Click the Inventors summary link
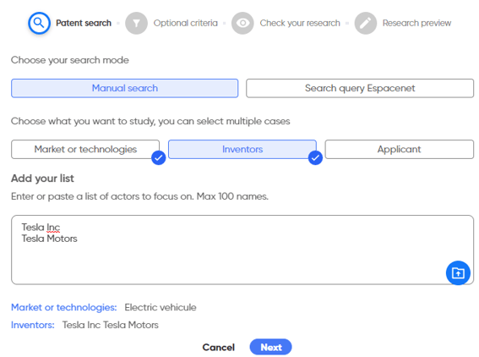This screenshot has height=357, width=479. click(x=33, y=325)
